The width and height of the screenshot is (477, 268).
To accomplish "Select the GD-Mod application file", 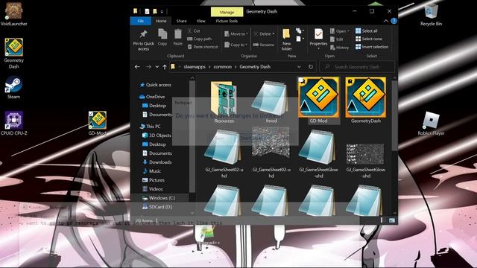I will click(318, 100).
